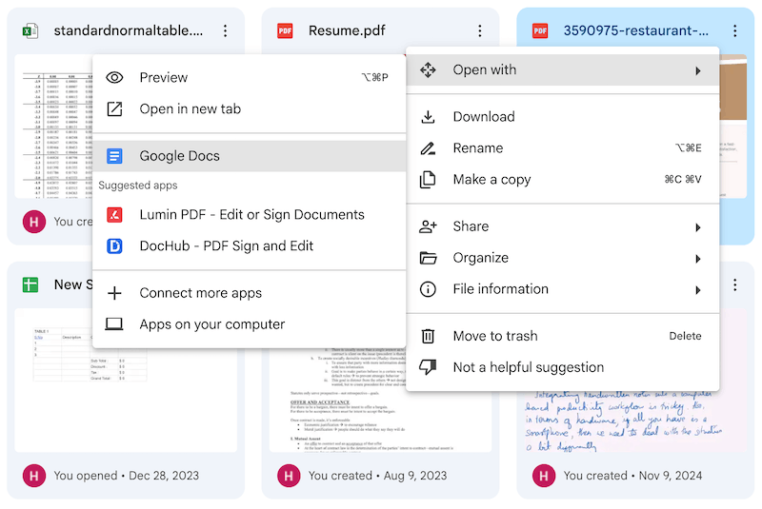Click the plus icon beside Connect more apps

114,293
